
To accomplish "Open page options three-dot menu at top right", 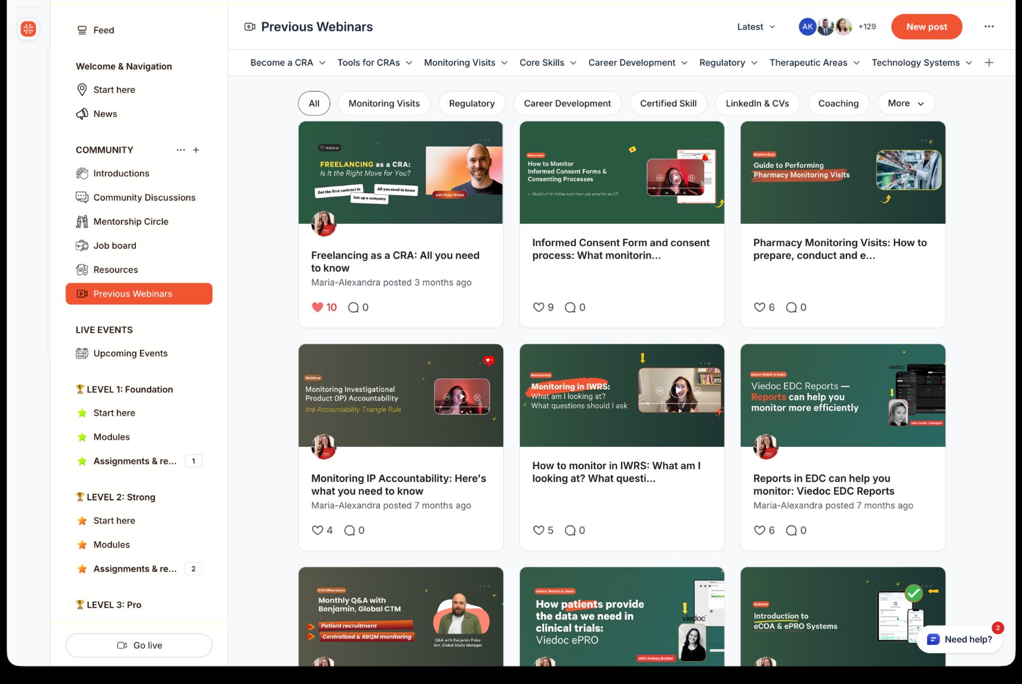I will (x=989, y=26).
